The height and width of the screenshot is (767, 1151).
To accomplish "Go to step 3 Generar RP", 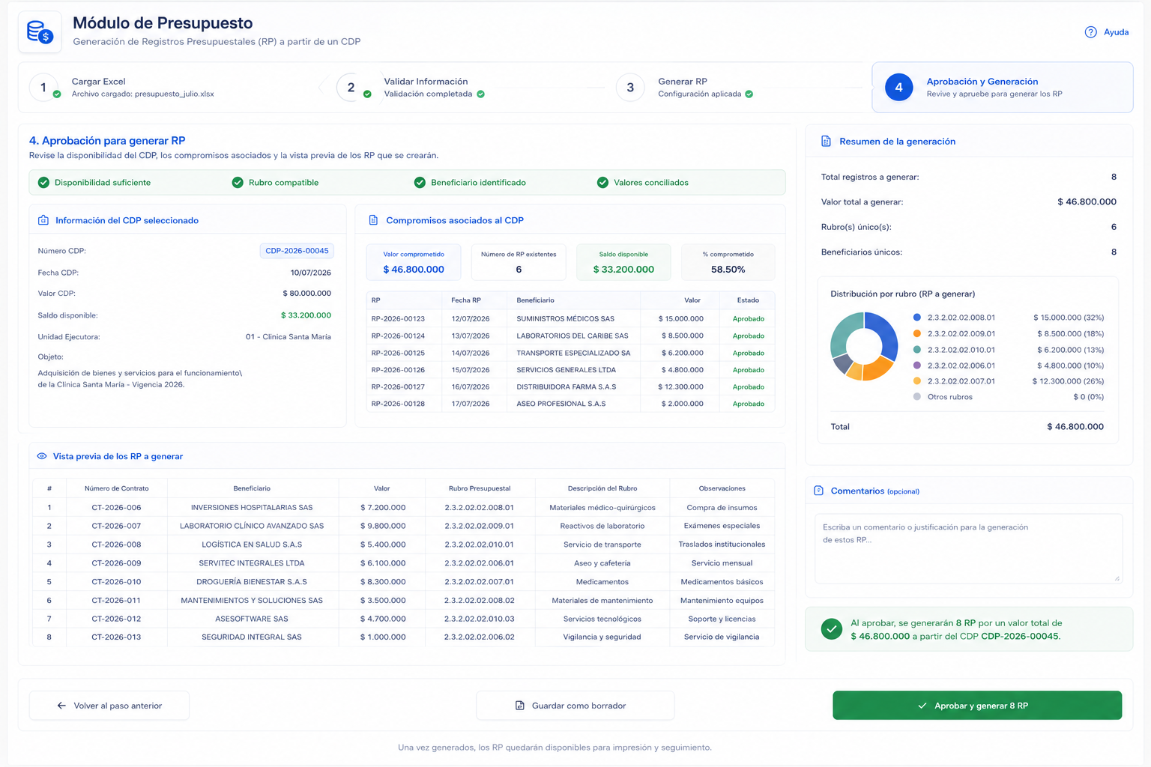I will pyautogui.click(x=684, y=87).
